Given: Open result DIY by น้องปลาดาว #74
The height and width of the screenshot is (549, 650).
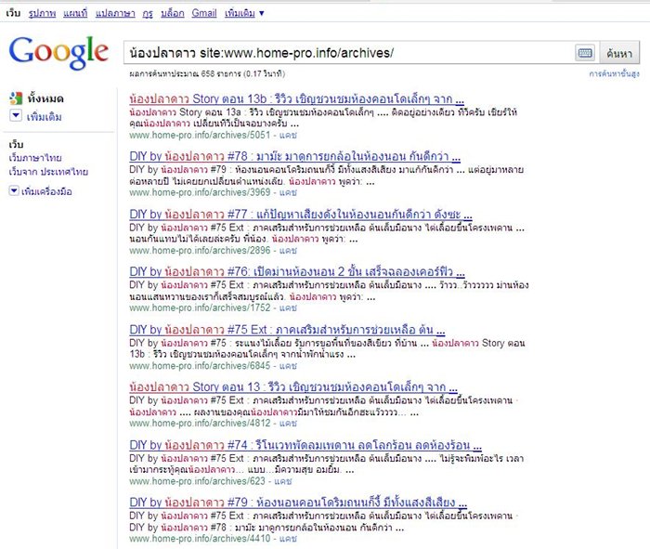Looking at the screenshot, I should 305,445.
